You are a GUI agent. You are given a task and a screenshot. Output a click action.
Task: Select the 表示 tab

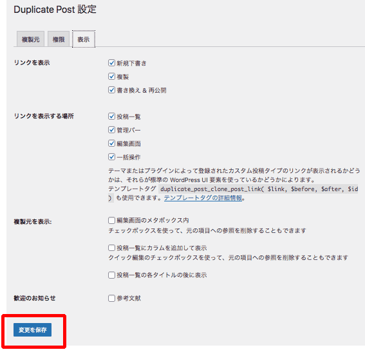tap(84, 39)
